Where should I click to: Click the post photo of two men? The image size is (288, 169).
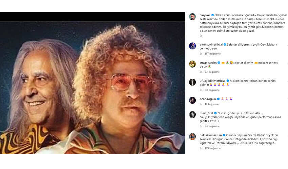(92, 83)
